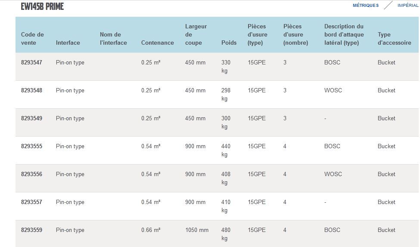Select sales code 8293557
Viewport: 420px width, 247px height.
31,202
